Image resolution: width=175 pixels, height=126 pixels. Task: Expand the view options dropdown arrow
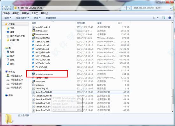pos(158,18)
